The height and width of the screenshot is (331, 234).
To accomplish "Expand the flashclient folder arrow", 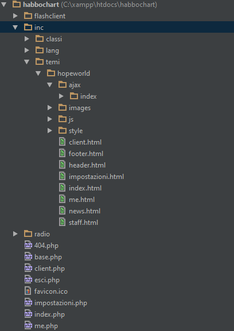I will [x=15, y=16].
